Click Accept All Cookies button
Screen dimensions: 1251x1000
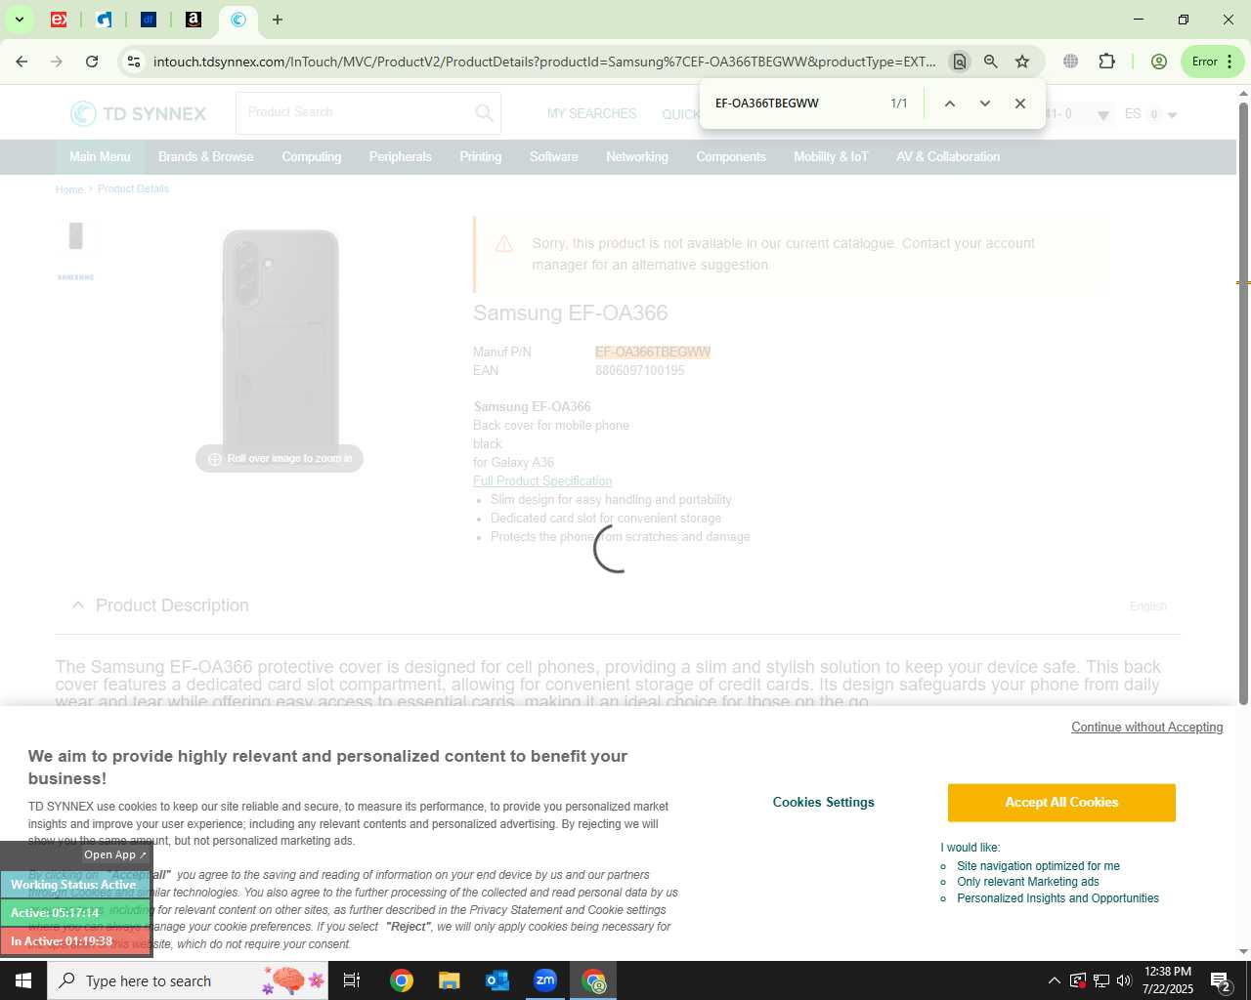1061,803
